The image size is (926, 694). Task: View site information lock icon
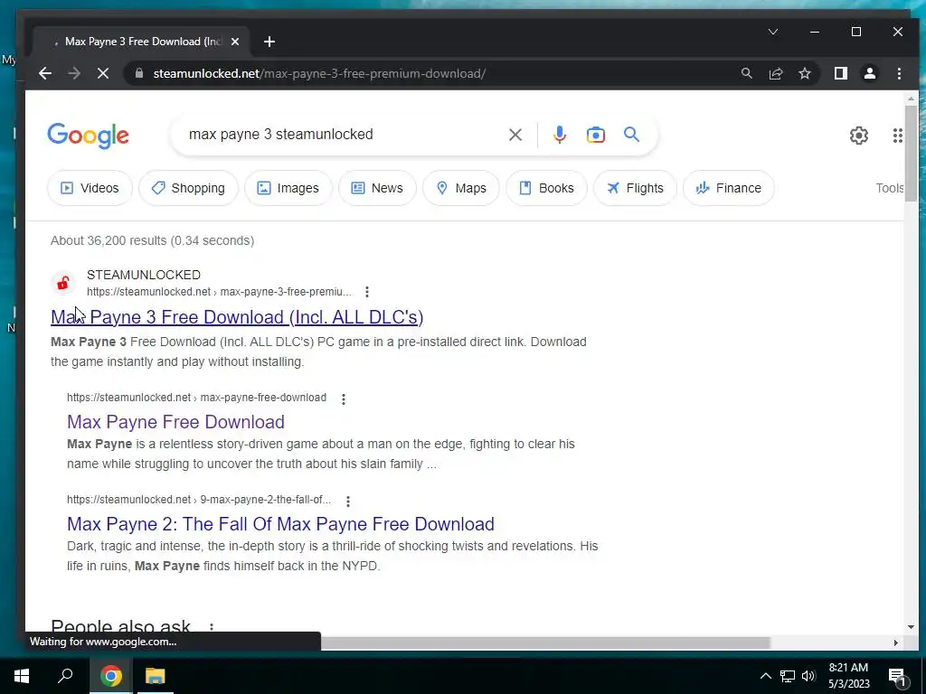point(139,73)
